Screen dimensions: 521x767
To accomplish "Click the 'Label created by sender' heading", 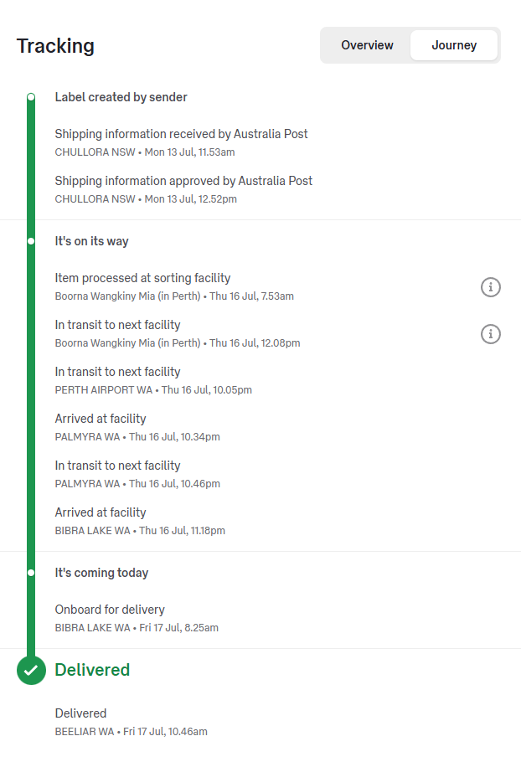I will 121,97.
